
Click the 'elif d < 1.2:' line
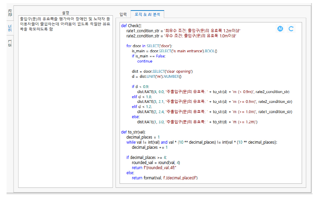pyautogui.click(x=142, y=107)
